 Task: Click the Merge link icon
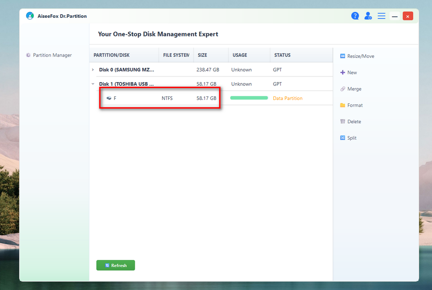pyautogui.click(x=343, y=89)
